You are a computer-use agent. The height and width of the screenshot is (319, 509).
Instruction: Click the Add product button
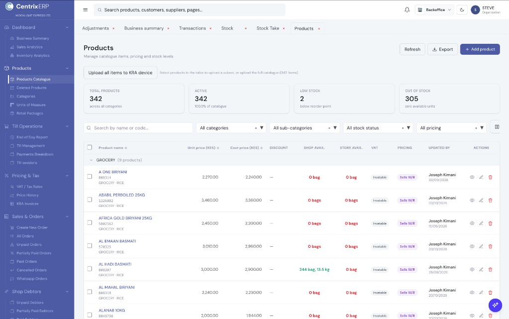[480, 49]
